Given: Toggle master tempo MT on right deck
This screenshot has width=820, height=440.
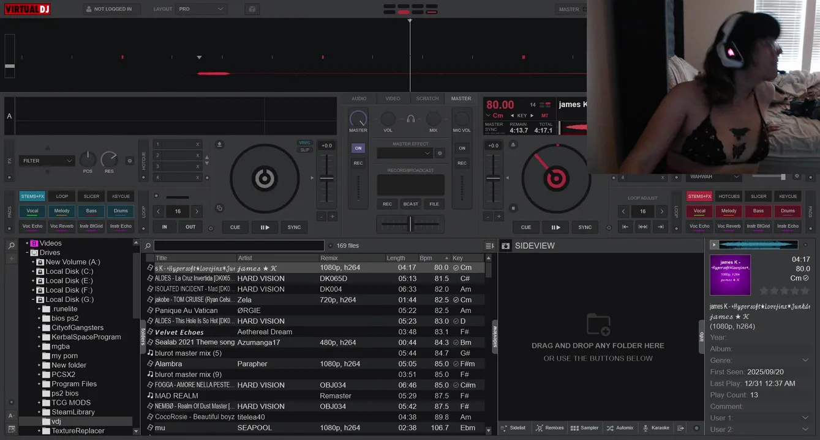Looking at the screenshot, I should (x=544, y=116).
